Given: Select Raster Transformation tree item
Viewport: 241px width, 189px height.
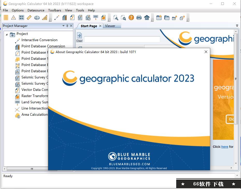Looking at the screenshot, I should coord(34,96).
